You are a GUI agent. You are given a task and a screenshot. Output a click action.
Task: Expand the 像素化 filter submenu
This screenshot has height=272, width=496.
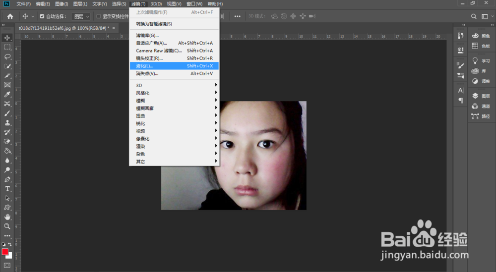pos(174,139)
